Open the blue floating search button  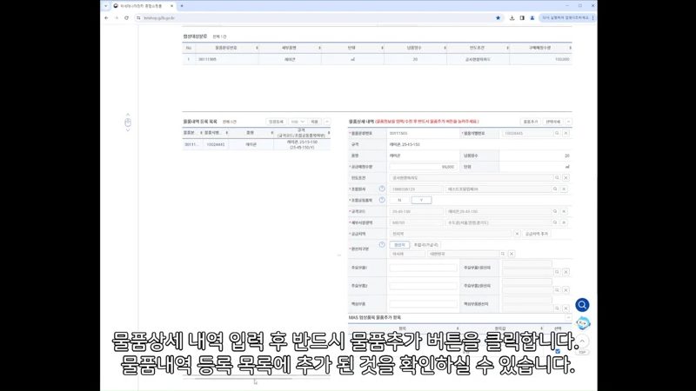tap(582, 305)
